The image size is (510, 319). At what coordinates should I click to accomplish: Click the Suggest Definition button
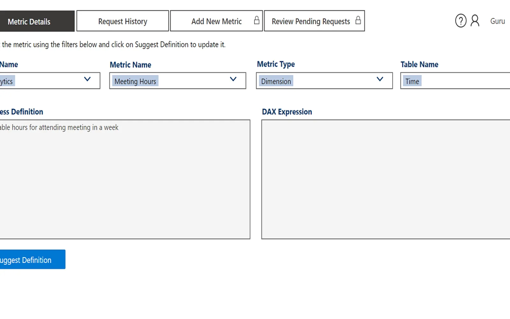point(33,259)
